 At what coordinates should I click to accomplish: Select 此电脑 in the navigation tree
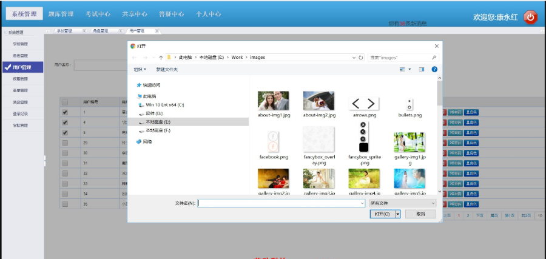(x=147, y=96)
